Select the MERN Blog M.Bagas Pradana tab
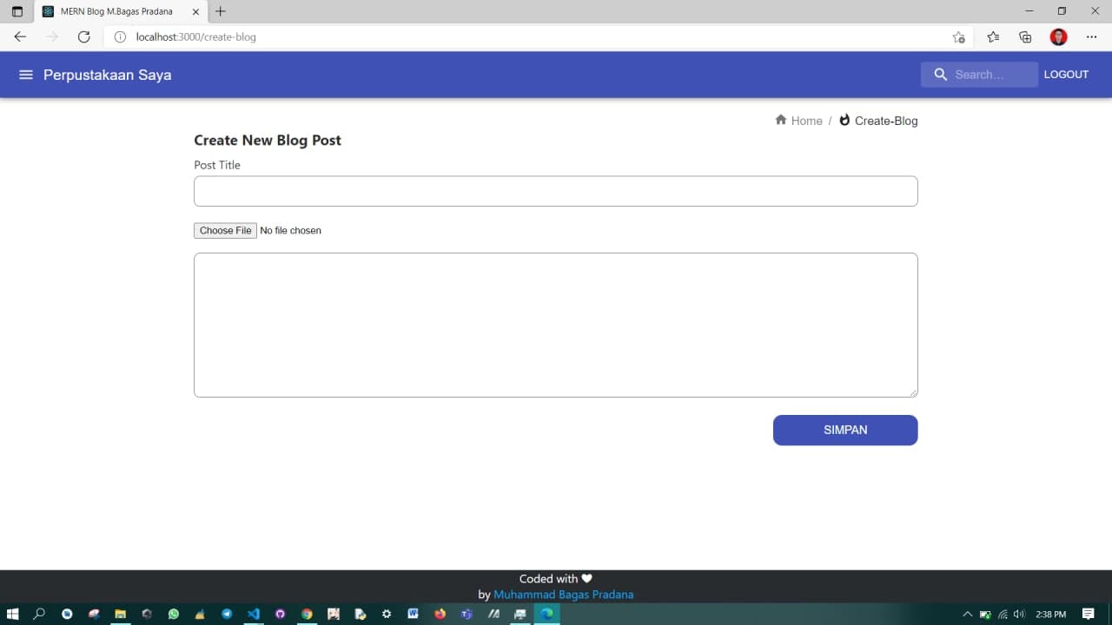 click(116, 11)
